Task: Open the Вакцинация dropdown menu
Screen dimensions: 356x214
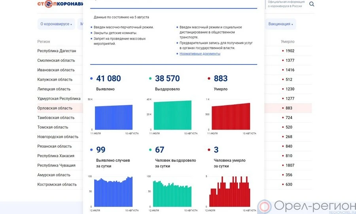Action: click(x=281, y=24)
